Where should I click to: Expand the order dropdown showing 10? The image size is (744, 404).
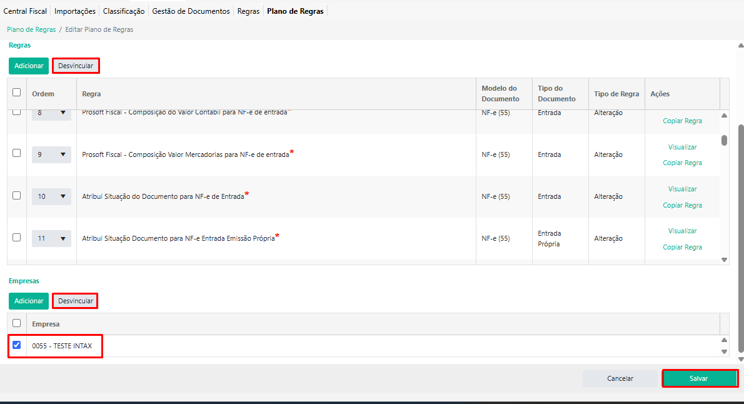[51, 196]
